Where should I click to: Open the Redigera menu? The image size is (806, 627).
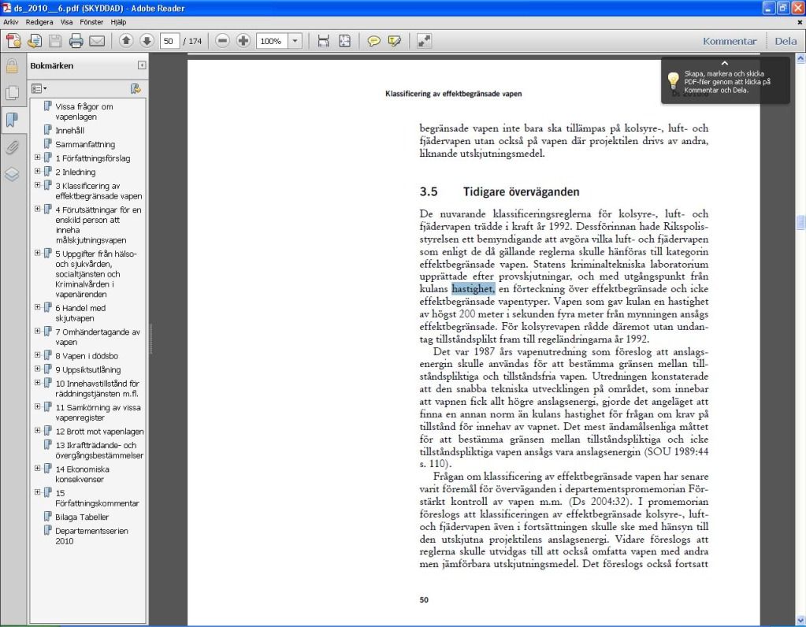coord(39,22)
